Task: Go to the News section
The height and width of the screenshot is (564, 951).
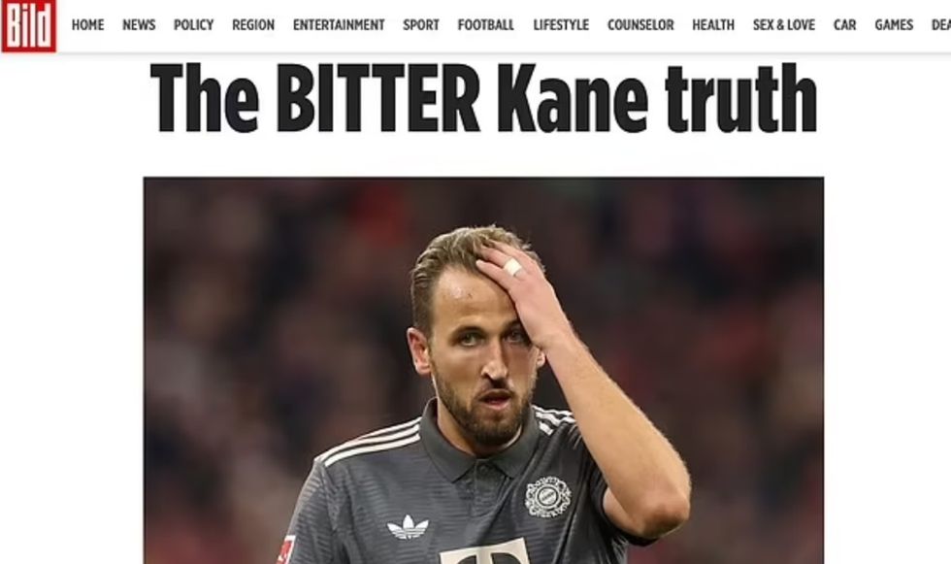Action: [x=139, y=25]
